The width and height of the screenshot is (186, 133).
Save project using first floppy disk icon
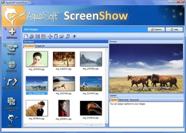pyautogui.click(x=38, y=36)
